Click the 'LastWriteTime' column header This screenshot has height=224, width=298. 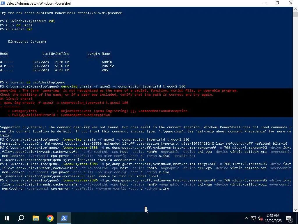coord(56,54)
